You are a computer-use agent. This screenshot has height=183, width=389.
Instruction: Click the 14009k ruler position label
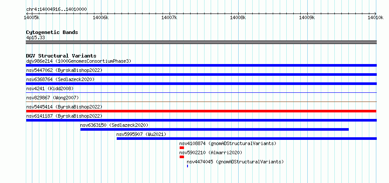coord(307,17)
